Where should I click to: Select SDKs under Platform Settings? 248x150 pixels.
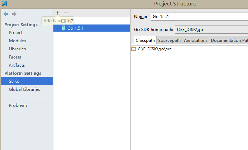pyautogui.click(x=27, y=81)
